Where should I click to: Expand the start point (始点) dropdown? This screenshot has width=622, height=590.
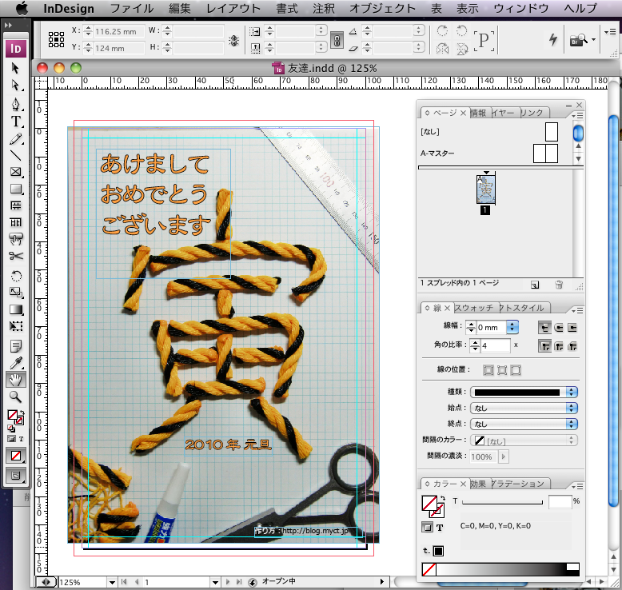point(571,408)
